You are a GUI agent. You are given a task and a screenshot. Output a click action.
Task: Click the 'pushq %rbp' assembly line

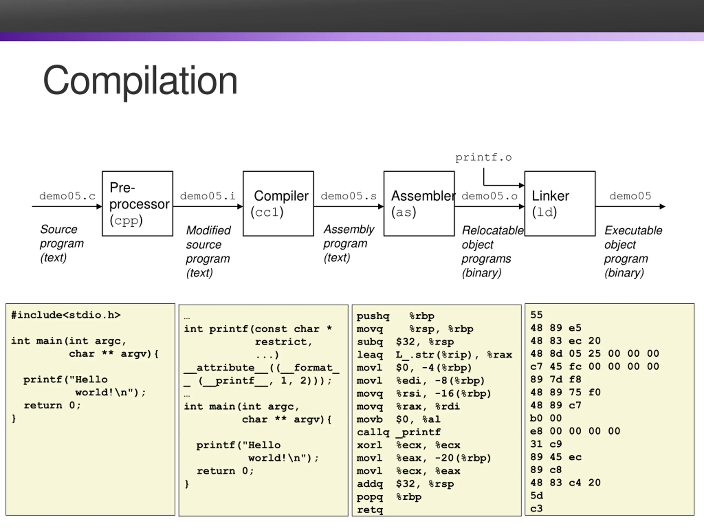coord(395,316)
